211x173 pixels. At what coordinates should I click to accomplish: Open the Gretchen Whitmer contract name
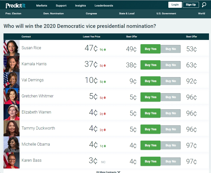point(38,96)
